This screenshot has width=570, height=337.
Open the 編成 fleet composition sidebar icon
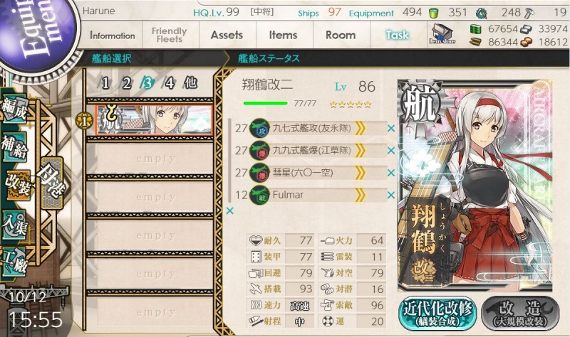tap(14, 109)
